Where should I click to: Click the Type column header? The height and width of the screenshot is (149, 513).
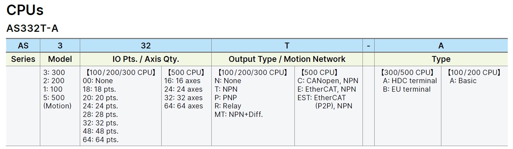click(441, 59)
